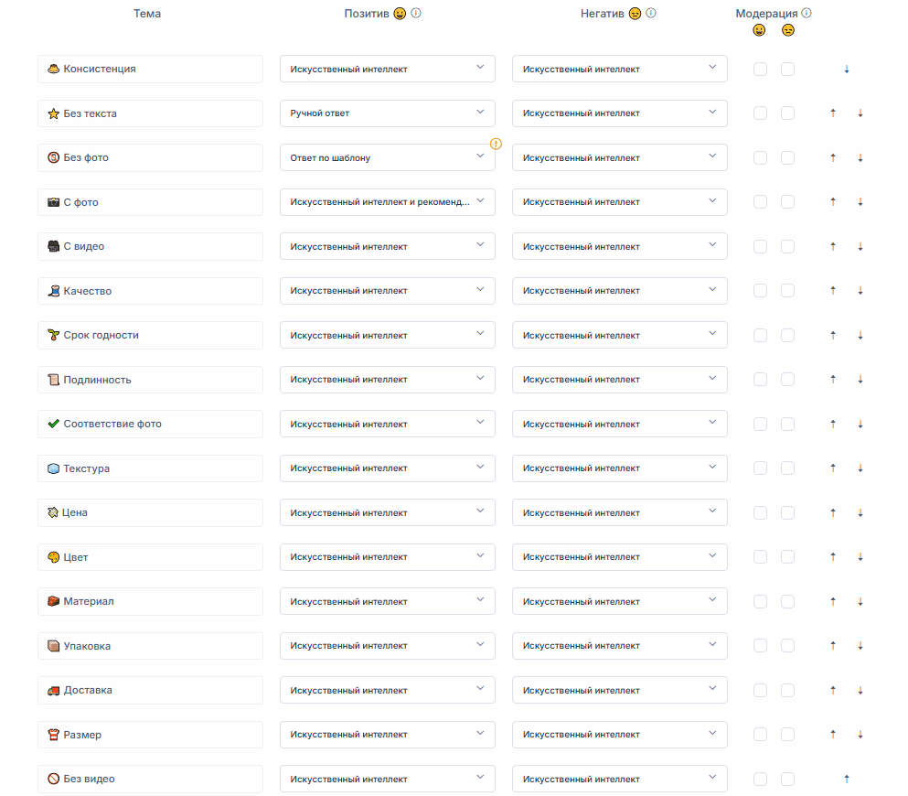The image size is (908, 796).
Task: Open info icon next to Позитив
Action: click(416, 13)
